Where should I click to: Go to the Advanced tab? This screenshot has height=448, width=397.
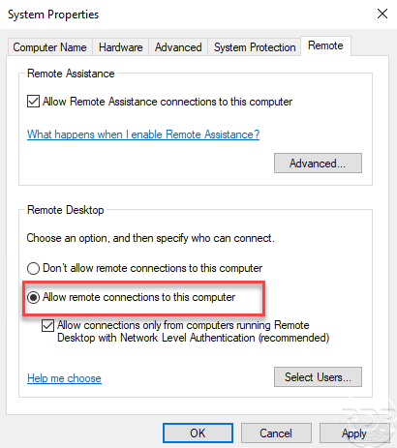pyautogui.click(x=178, y=47)
